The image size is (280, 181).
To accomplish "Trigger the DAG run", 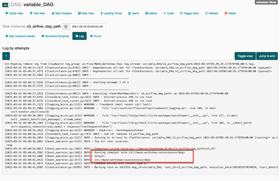I will [x=189, y=13].
